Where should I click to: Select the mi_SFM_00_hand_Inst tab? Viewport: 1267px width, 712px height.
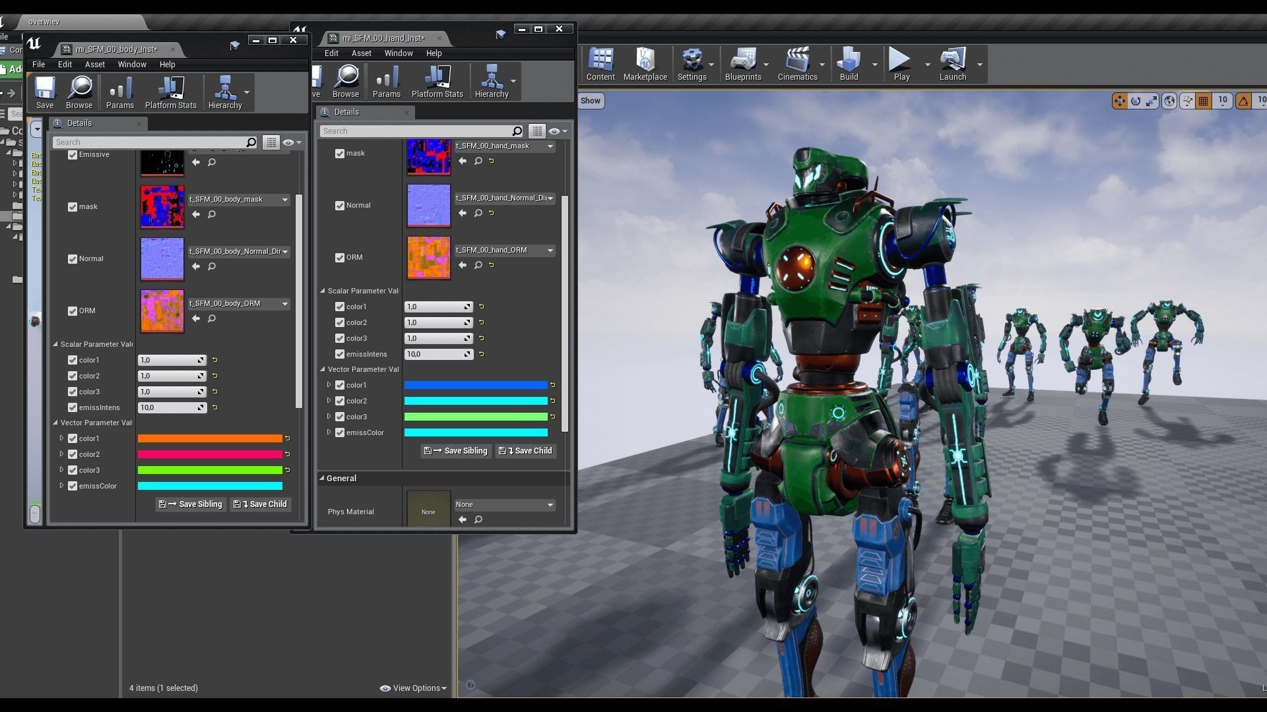(383, 38)
